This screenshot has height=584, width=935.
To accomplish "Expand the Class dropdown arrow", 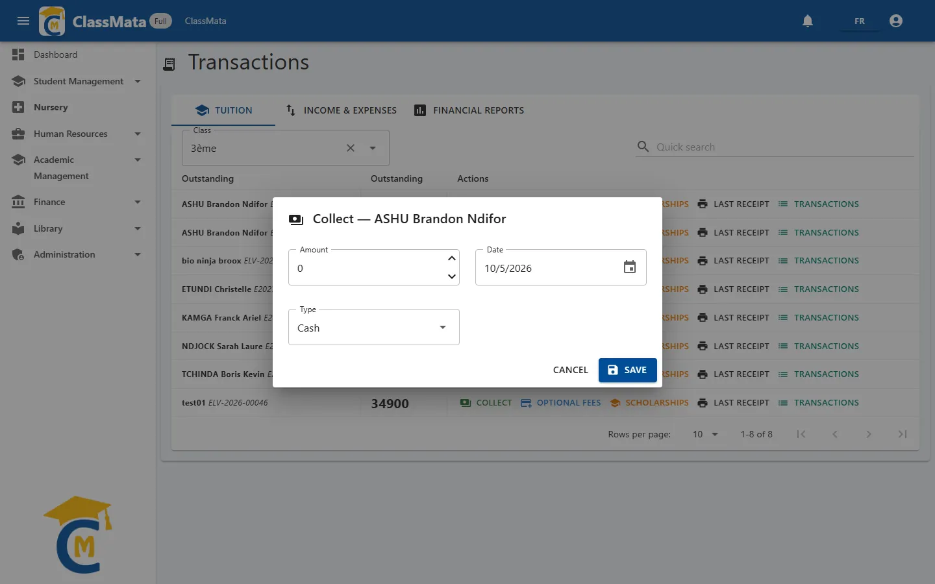I will [373, 148].
